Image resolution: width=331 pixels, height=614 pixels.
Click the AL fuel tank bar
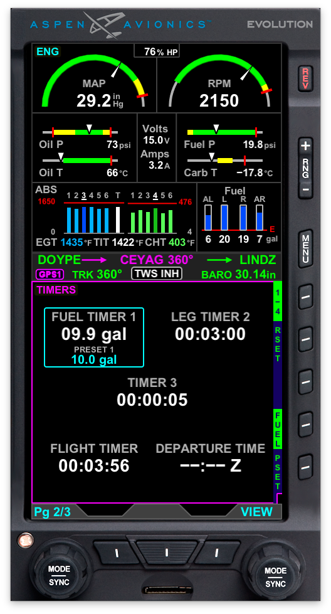(x=208, y=218)
